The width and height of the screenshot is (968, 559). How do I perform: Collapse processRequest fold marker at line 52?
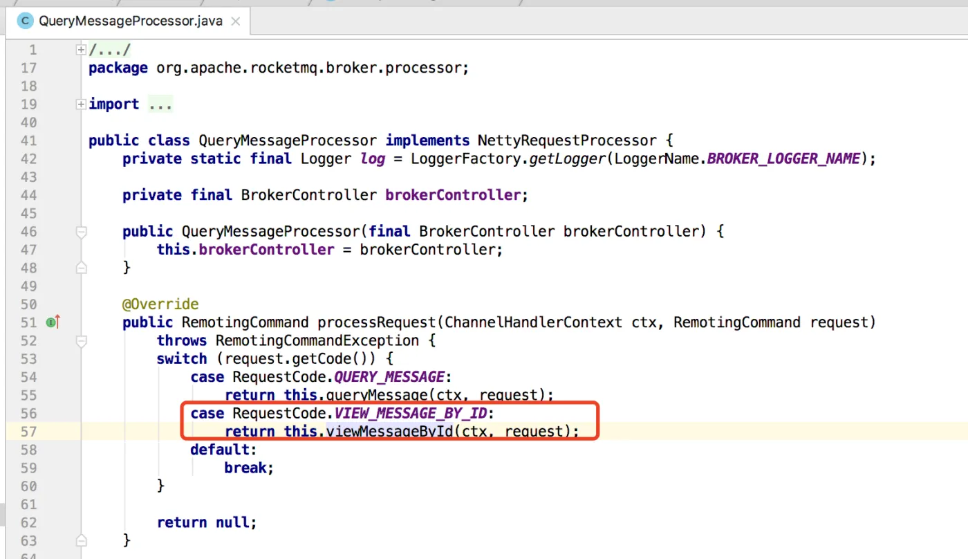point(82,340)
